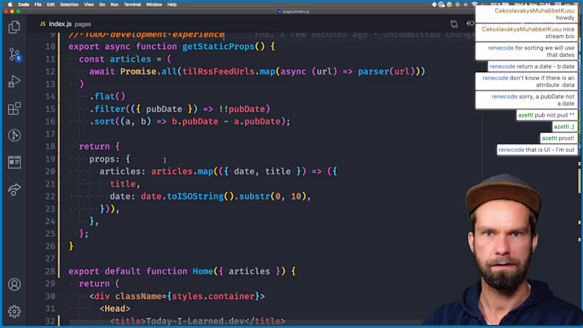The image size is (583, 328).
Task: Open the Manage gear icon
Action: point(14,311)
